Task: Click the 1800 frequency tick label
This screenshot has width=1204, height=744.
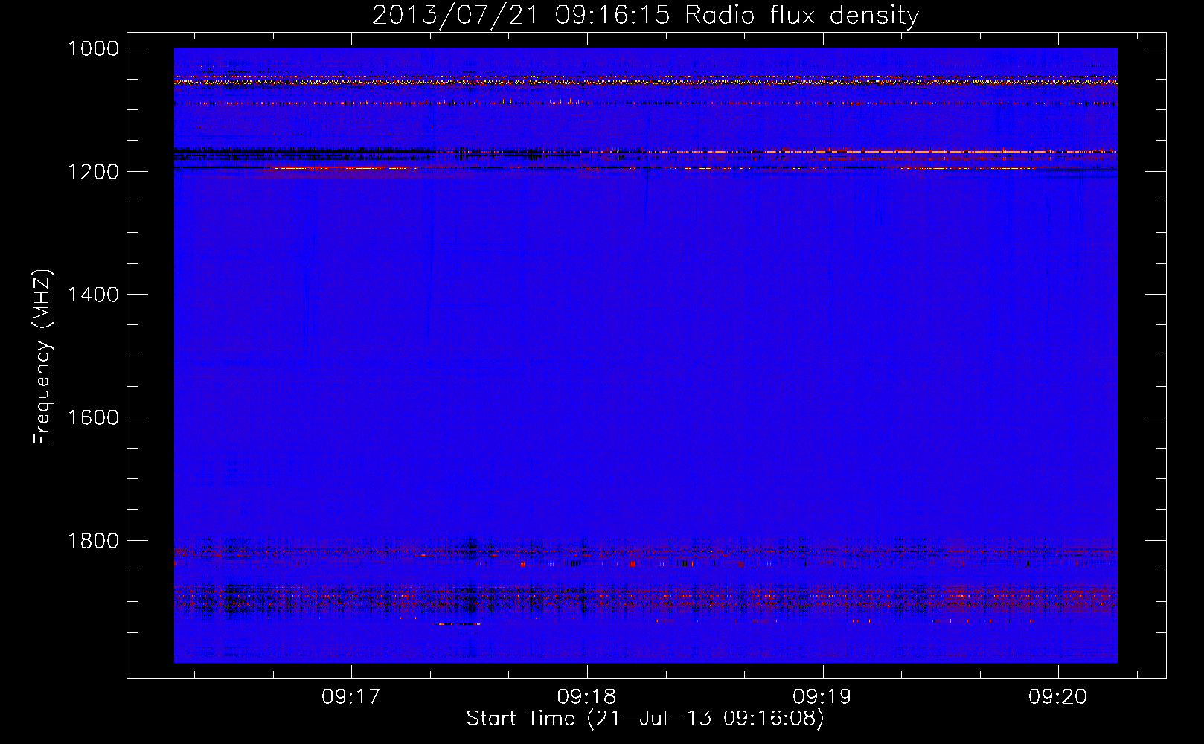Action: 93,541
